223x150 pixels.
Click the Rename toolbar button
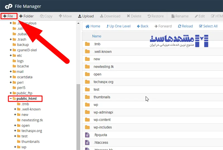[x=180, y=16]
